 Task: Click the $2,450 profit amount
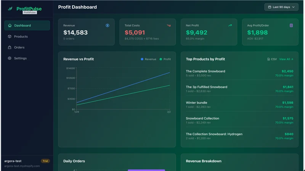pos(287,71)
